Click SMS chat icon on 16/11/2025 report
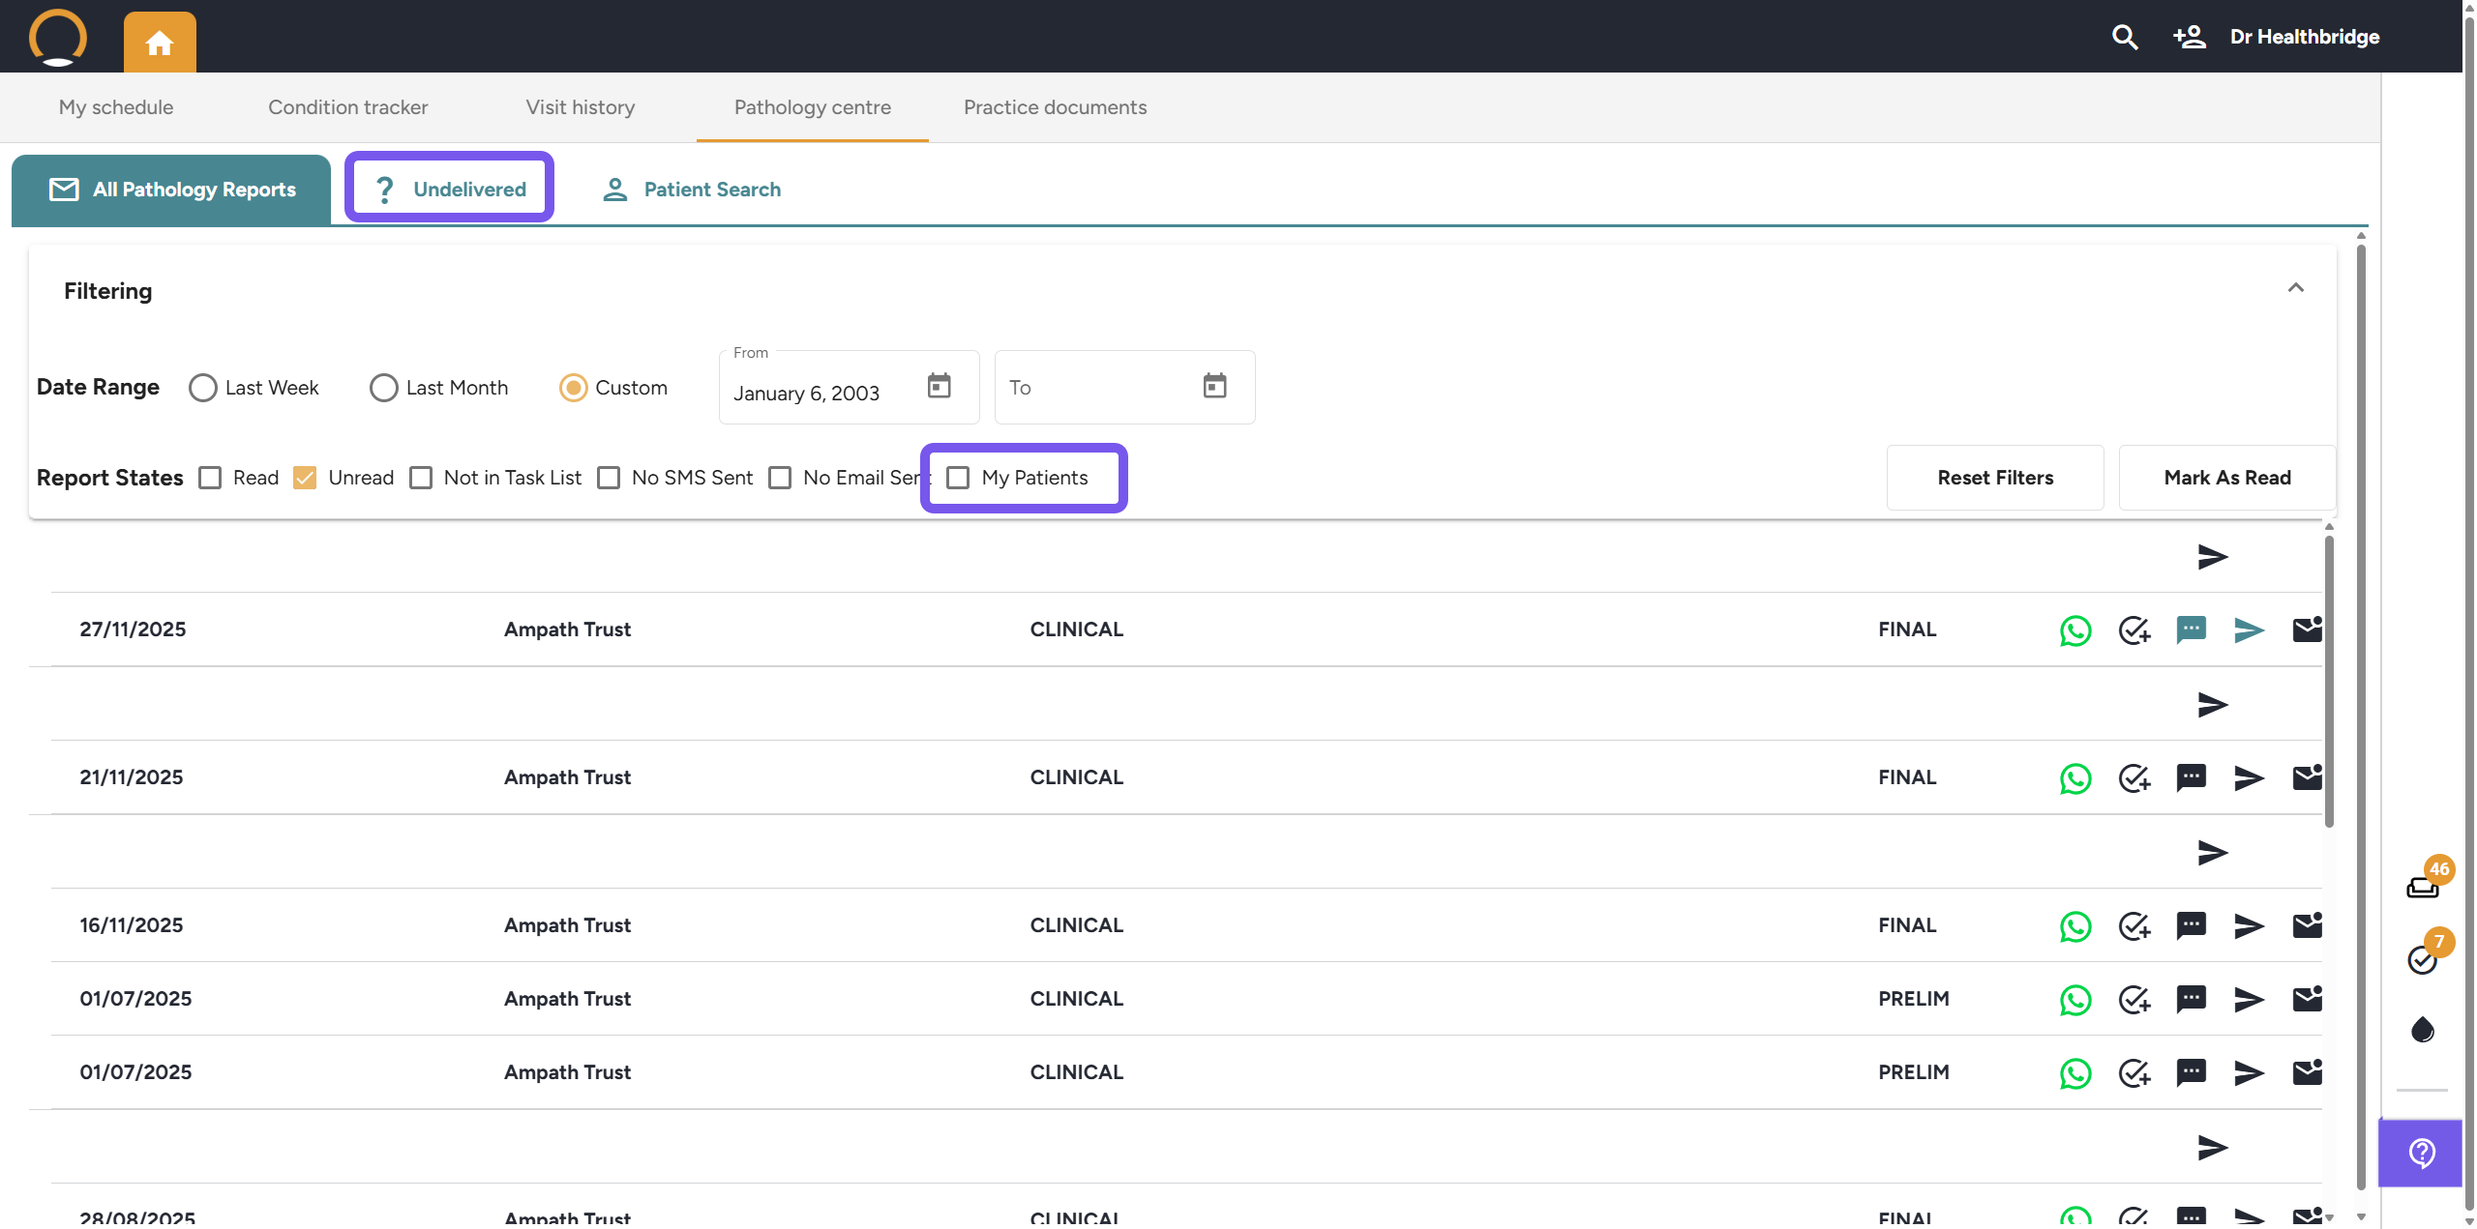This screenshot has width=2477, height=1229. point(2191,925)
